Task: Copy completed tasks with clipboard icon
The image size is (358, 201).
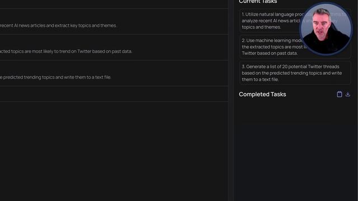Action: [340, 94]
